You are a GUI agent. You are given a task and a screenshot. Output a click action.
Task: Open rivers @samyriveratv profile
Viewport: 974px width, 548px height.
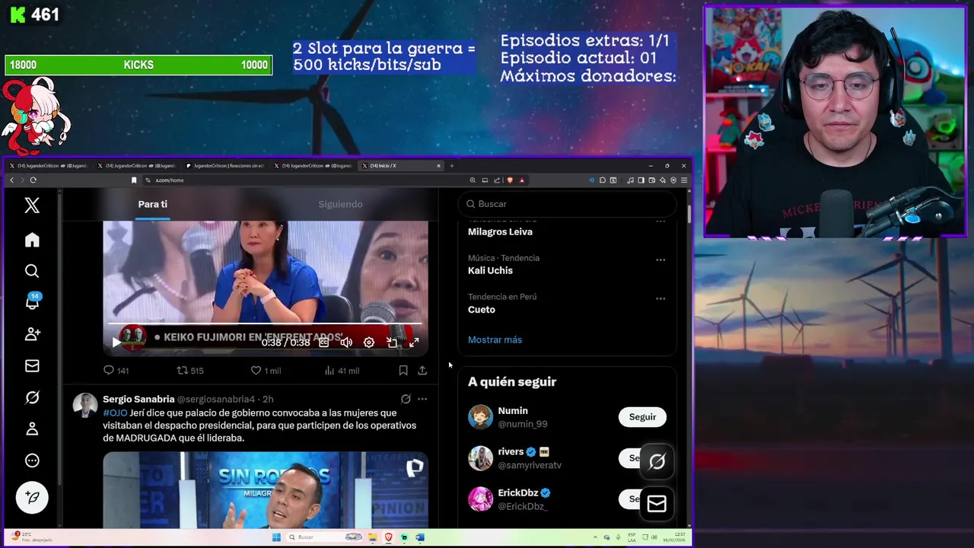click(530, 458)
